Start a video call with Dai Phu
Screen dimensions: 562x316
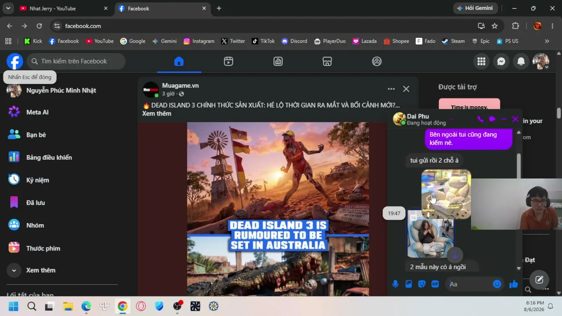tap(492, 119)
